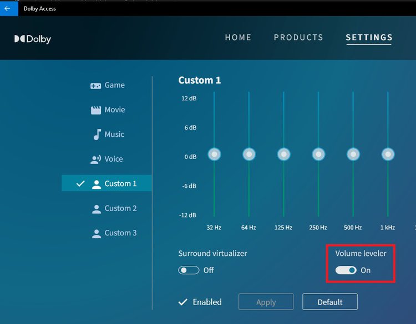The width and height of the screenshot is (416, 324).
Task: Select the Voice speaking-person icon
Action: click(x=96, y=159)
